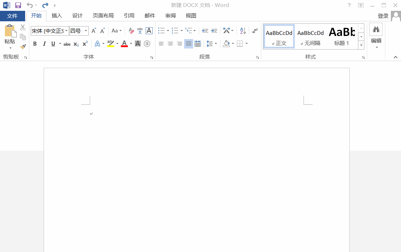401x252 pixels.
Task: Open Change Case (Aa) dropdown
Action: (x=117, y=31)
